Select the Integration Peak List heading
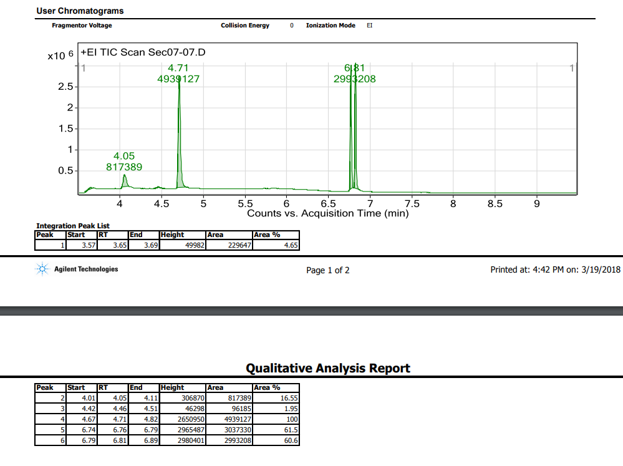 [73, 226]
